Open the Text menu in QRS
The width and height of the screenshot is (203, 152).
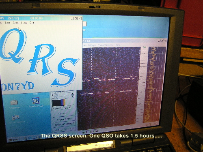[7, 23]
